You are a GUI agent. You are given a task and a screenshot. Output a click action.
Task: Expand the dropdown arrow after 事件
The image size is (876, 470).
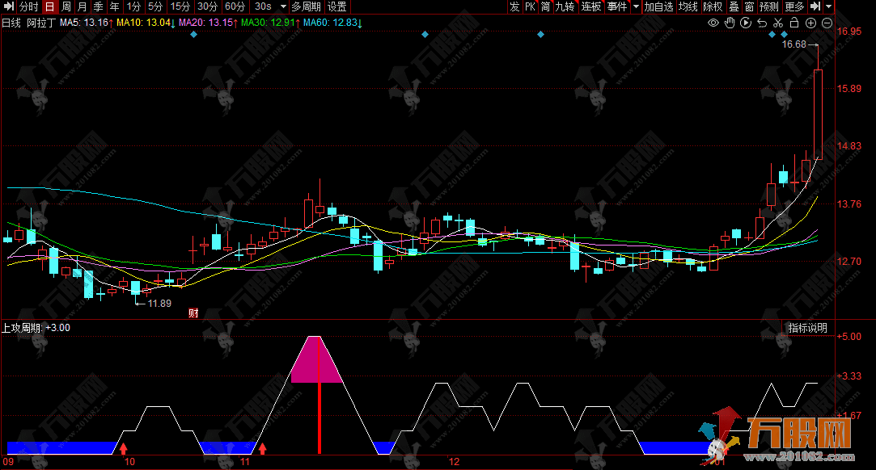click(636, 6)
